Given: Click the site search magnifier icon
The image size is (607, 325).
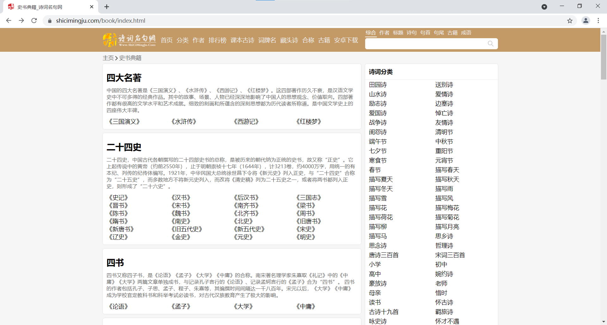Looking at the screenshot, I should (x=490, y=44).
